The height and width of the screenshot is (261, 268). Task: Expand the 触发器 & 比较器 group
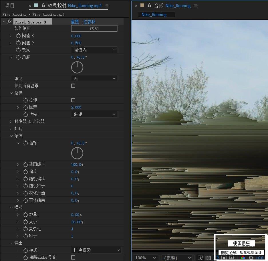(11, 122)
